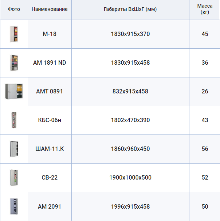Click the AMT 0891 cabinet thumbnail
Screen dimensions: 220x221
(13, 91)
